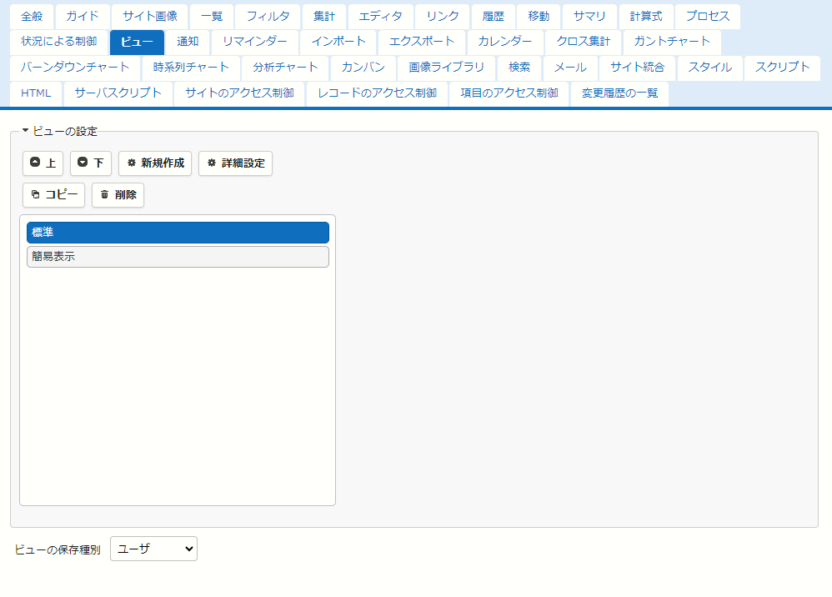Open the エディタ tab
This screenshot has height=597, width=832.
pyautogui.click(x=380, y=17)
